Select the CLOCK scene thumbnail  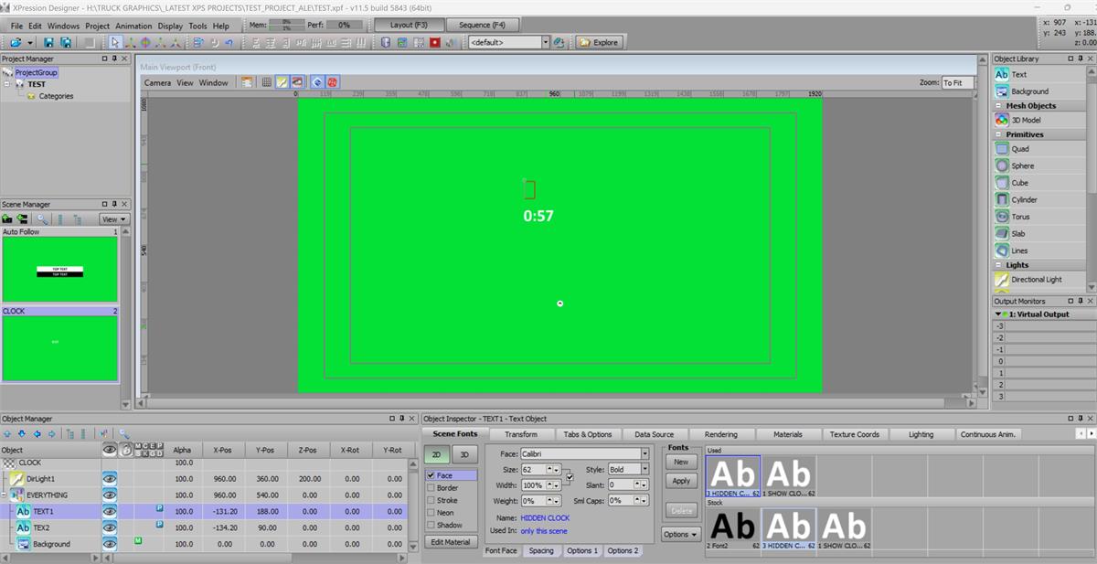click(59, 347)
